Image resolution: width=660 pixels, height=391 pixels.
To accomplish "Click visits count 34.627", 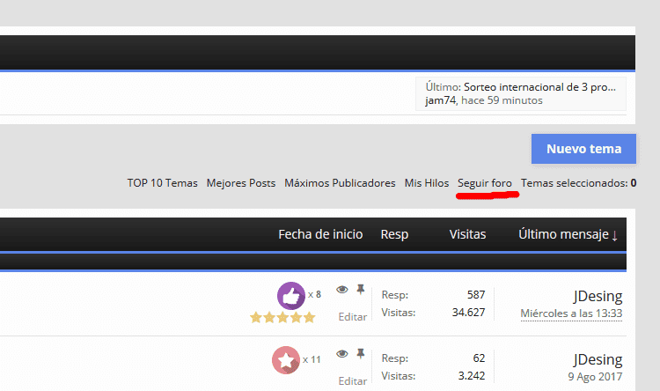I will coord(468,313).
